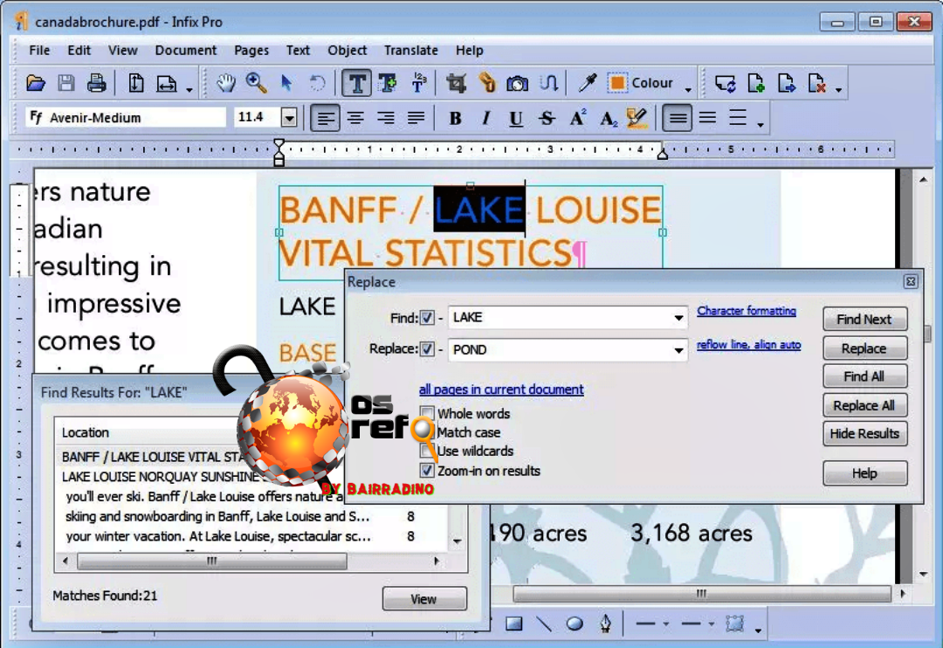Image resolution: width=943 pixels, height=648 pixels.
Task: Click the text highlighter pen icon
Action: [637, 118]
